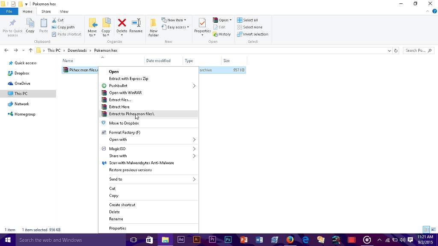Click the Search Pokemon hex field

(418, 50)
